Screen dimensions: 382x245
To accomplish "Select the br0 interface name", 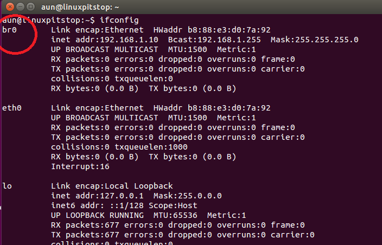I will [9, 30].
